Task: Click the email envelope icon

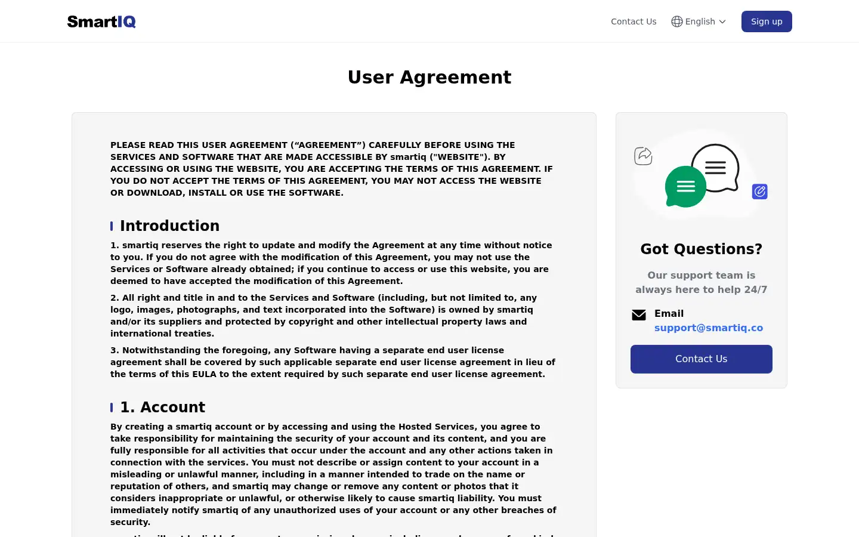Action: 639,315
